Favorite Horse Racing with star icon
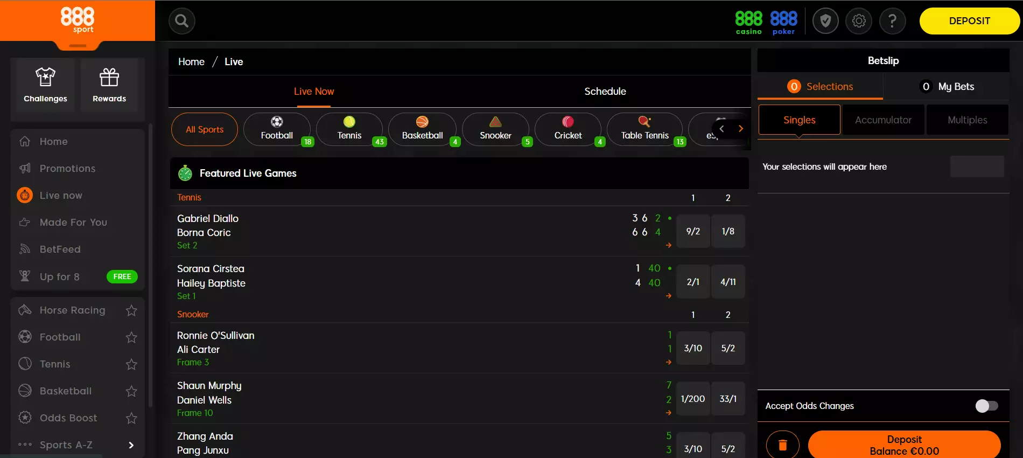The image size is (1023, 458). [x=131, y=310]
